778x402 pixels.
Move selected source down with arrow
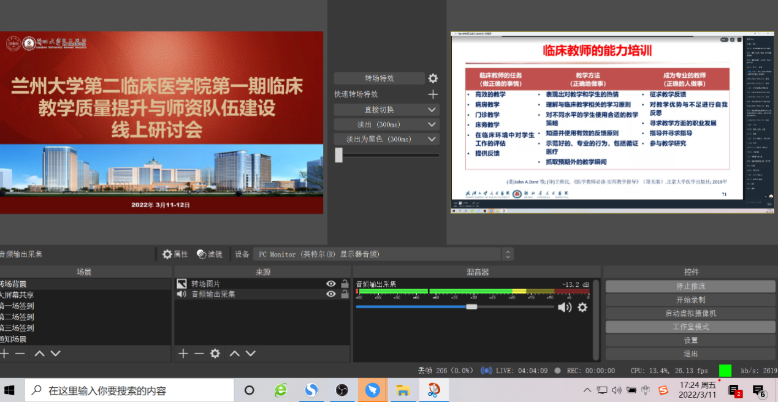tap(250, 354)
